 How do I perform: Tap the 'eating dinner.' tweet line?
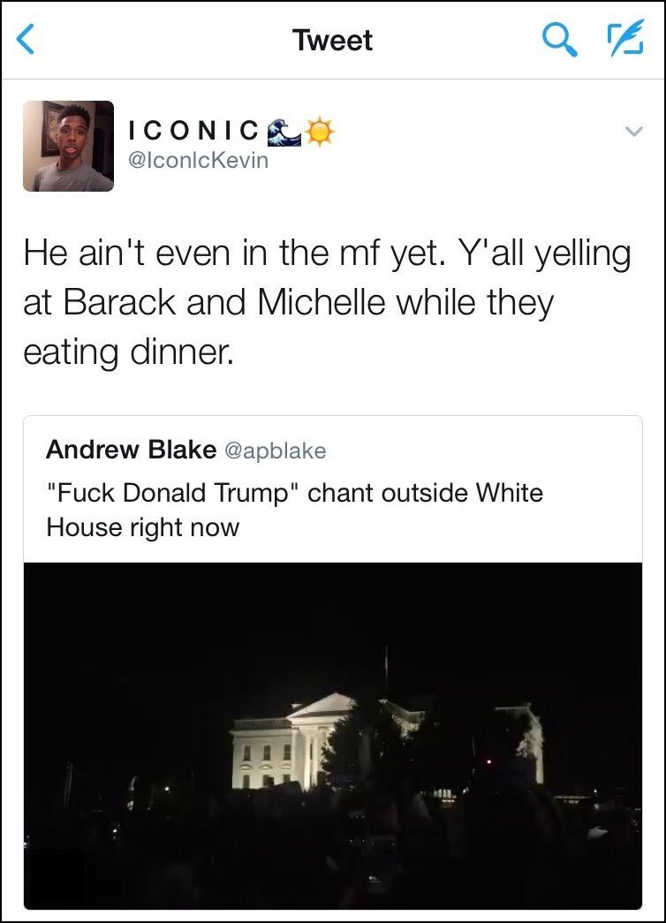[128, 352]
